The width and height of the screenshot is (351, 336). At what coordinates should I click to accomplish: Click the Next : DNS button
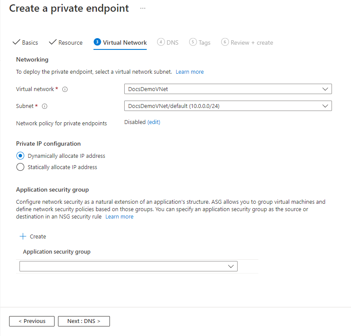click(84, 321)
